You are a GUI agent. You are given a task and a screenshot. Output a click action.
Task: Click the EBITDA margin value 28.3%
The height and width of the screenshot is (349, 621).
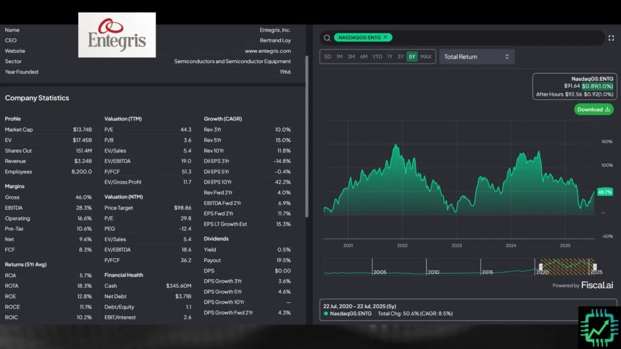click(x=84, y=207)
